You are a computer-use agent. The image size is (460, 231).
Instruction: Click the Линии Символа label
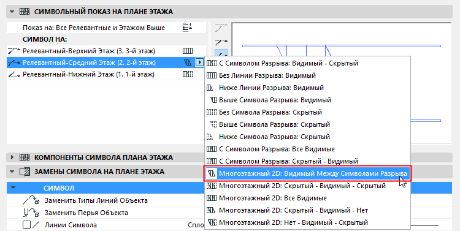click(71, 225)
